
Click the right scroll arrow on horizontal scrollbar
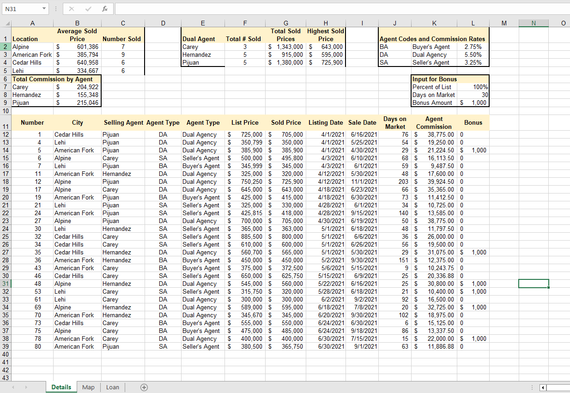click(x=566, y=387)
